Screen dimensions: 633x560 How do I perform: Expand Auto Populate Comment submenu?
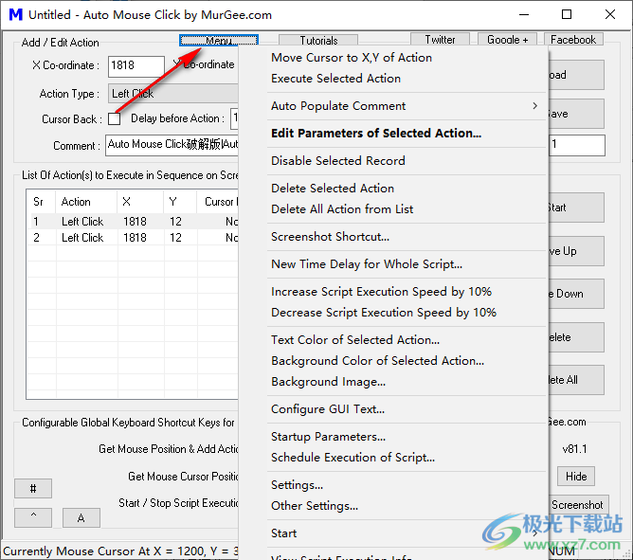coord(407,106)
